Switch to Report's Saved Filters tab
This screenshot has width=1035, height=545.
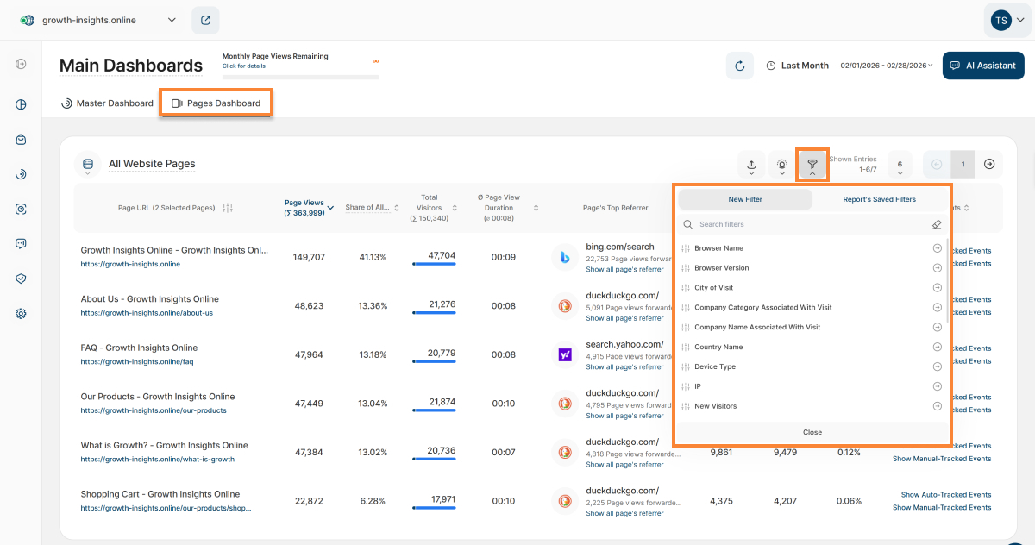point(879,199)
